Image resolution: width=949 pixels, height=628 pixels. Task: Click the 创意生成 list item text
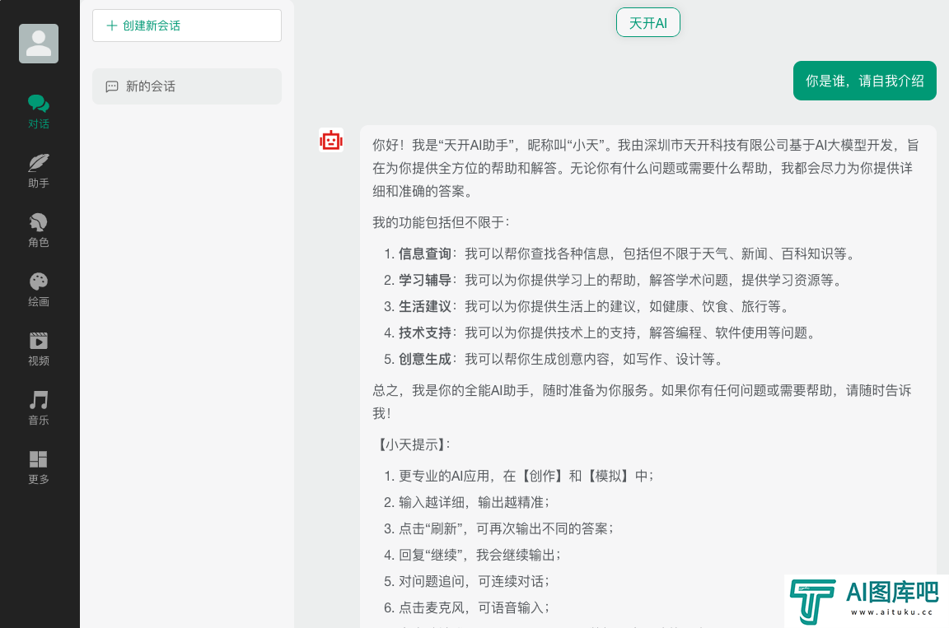pyautogui.click(x=561, y=360)
